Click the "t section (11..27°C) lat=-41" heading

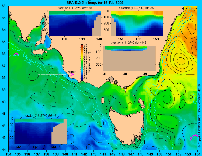pos(40,115)
